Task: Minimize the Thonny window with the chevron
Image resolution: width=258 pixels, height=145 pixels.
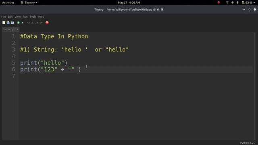Action: point(244,10)
